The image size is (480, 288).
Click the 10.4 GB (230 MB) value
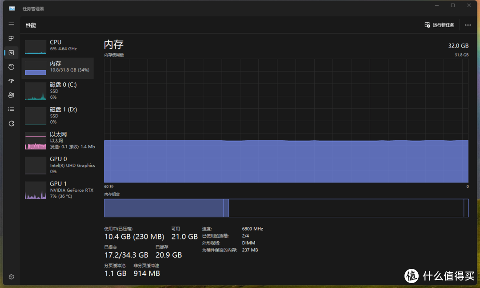tap(134, 237)
